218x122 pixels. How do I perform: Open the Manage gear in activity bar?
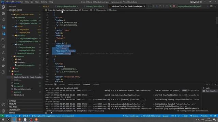point(3,111)
